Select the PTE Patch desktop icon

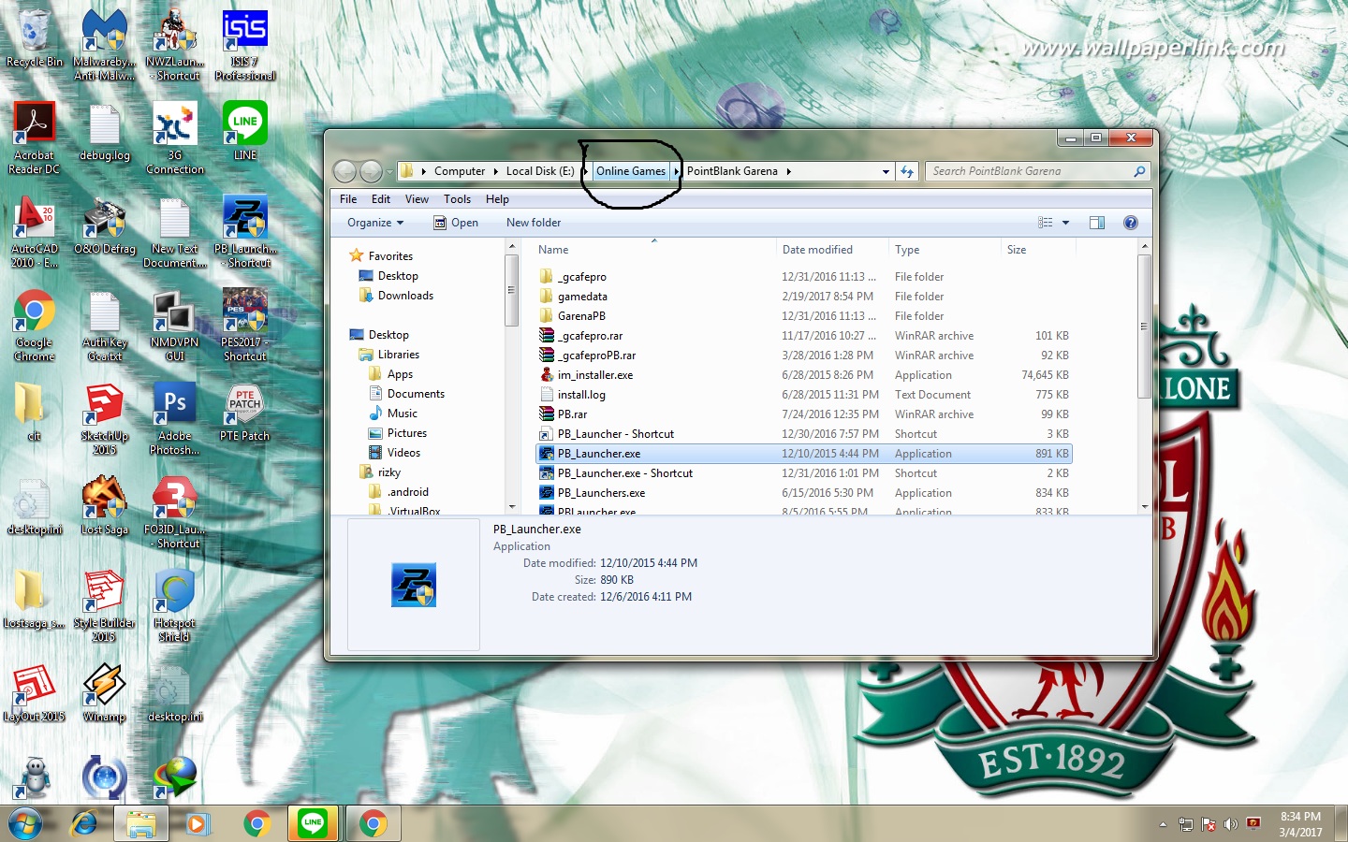point(245,413)
